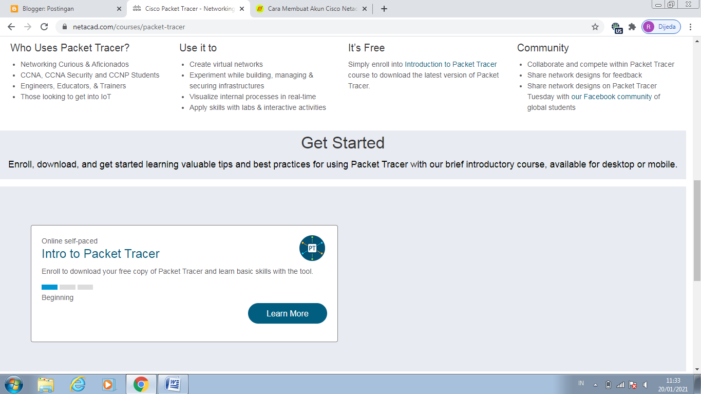Click scrollbar up arrow
701x394 pixels.
tap(697, 42)
